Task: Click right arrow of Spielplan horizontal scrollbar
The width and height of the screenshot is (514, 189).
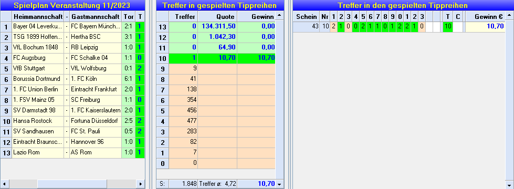Action: point(140,184)
